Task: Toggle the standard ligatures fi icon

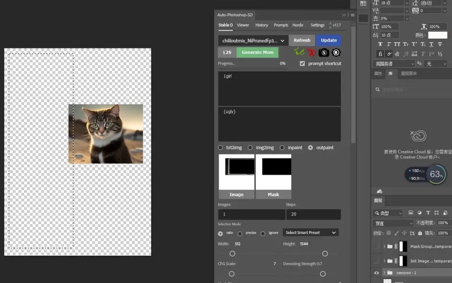Action: (380, 54)
